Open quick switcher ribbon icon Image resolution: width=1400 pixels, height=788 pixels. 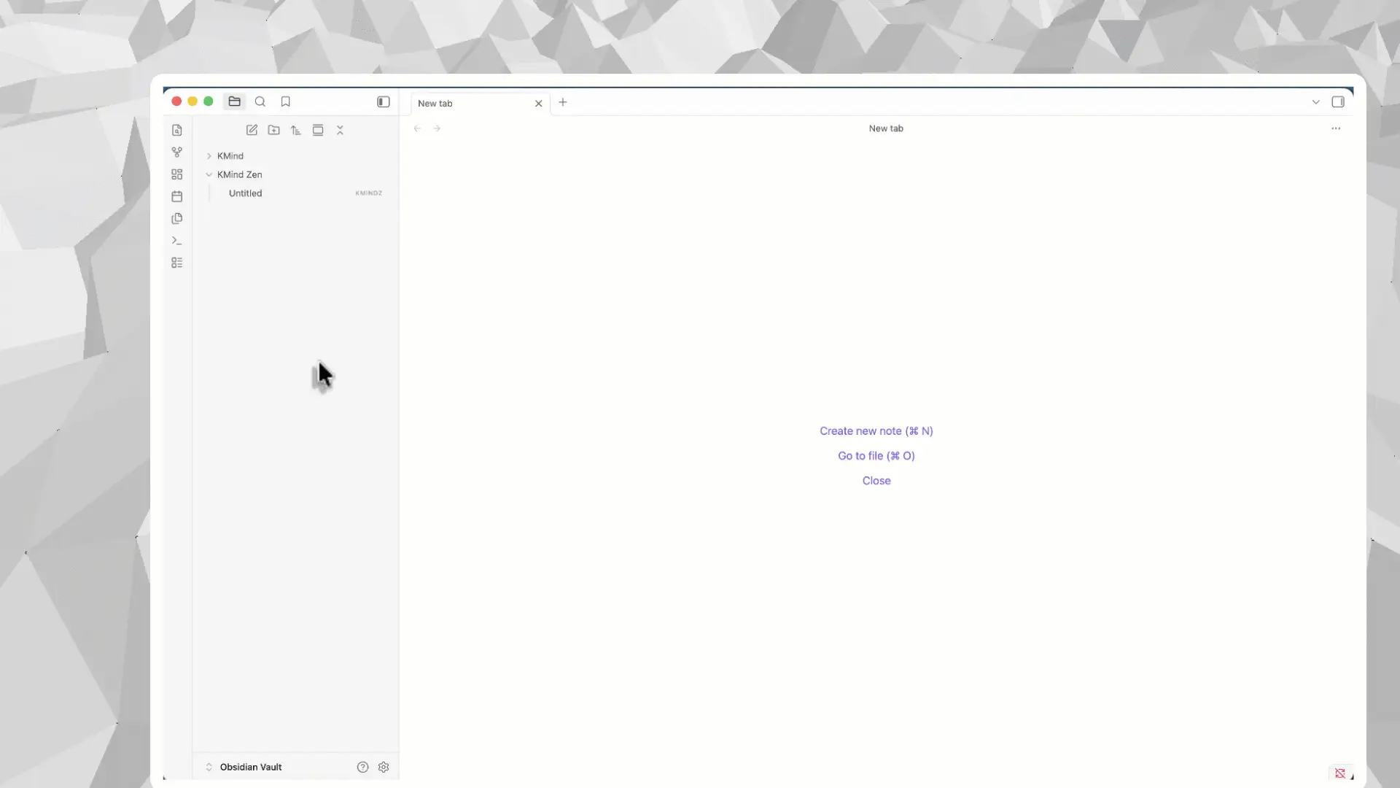click(177, 130)
